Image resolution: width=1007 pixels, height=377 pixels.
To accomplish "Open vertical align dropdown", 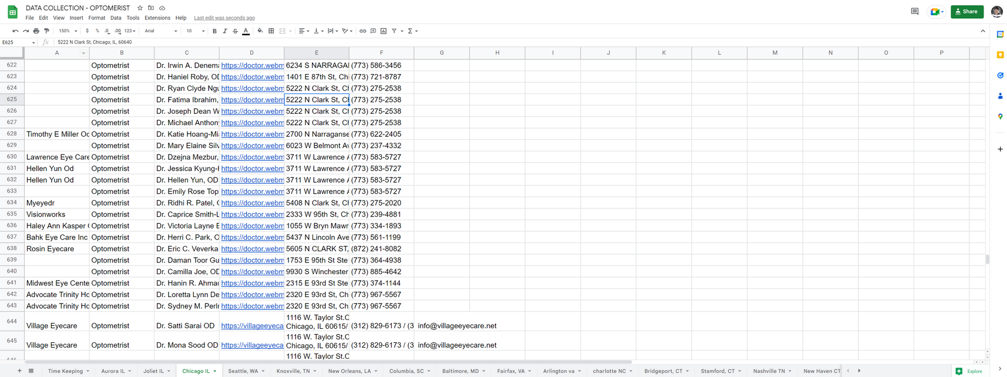I will [x=318, y=31].
